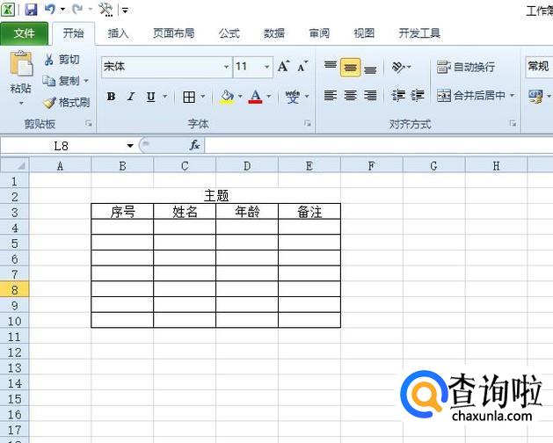
Task: Toggle center horizontal alignment
Action: (350, 95)
